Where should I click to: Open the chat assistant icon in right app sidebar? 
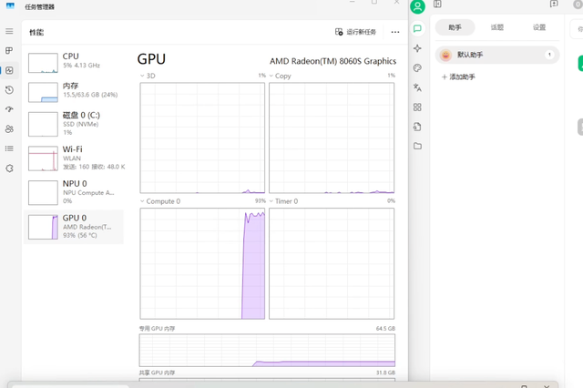click(x=417, y=28)
